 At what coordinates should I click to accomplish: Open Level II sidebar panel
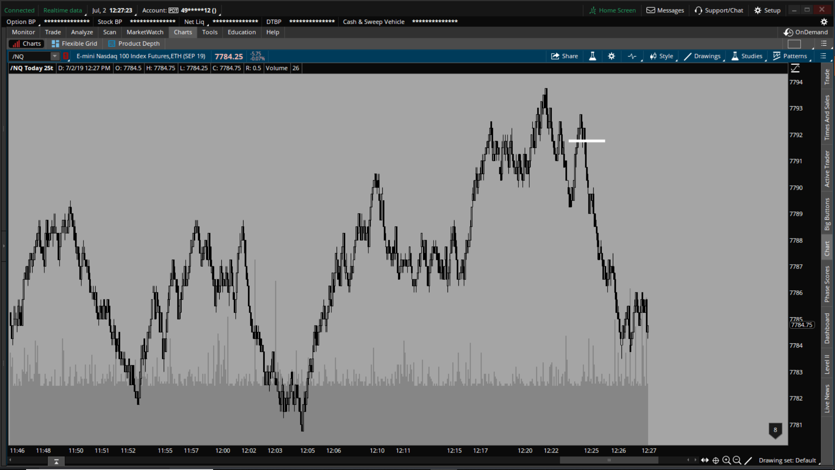pos(827,365)
